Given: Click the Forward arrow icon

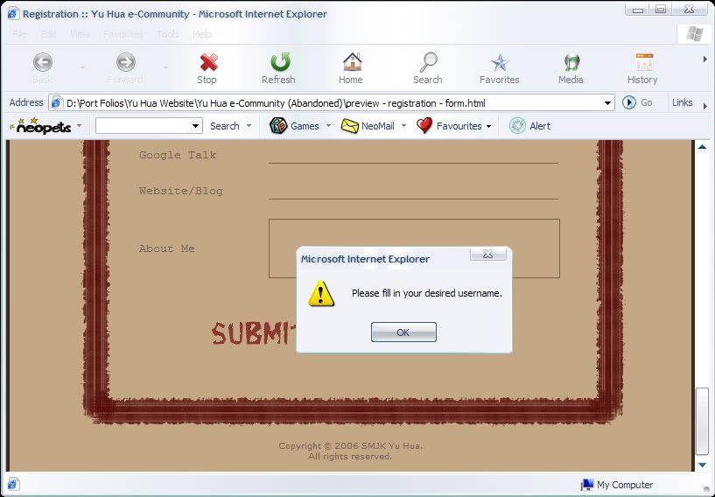Looking at the screenshot, I should click(x=125, y=62).
